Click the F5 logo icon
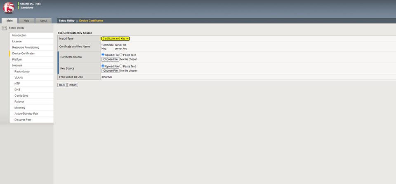Viewport: 396px width, 184px height. pyautogui.click(x=8, y=8)
